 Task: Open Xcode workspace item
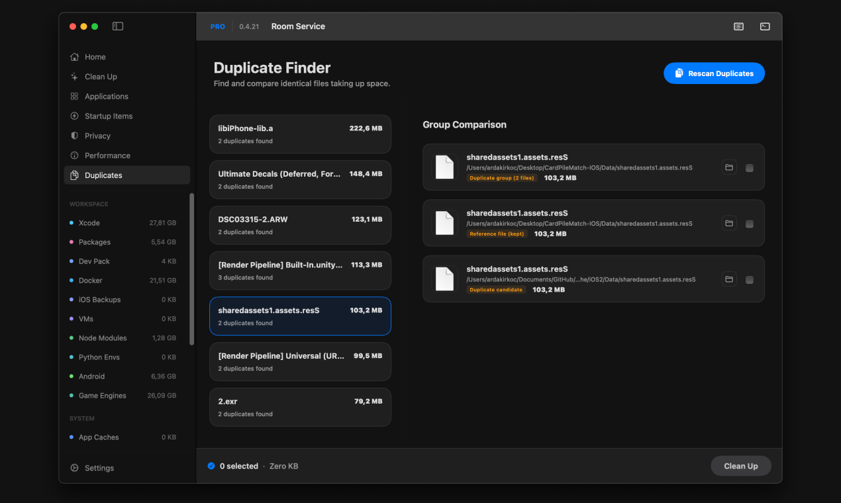click(x=89, y=223)
